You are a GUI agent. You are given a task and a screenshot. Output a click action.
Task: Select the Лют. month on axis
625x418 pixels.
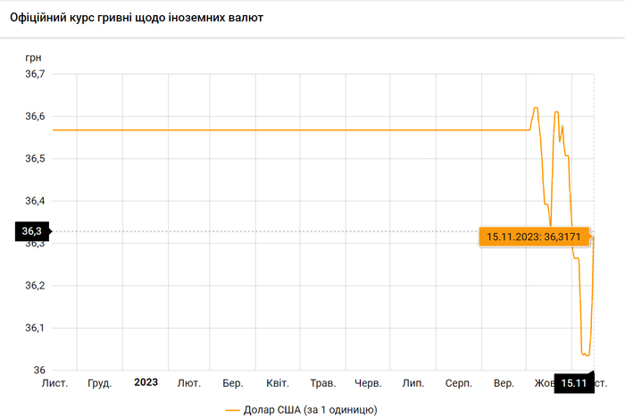tap(189, 383)
